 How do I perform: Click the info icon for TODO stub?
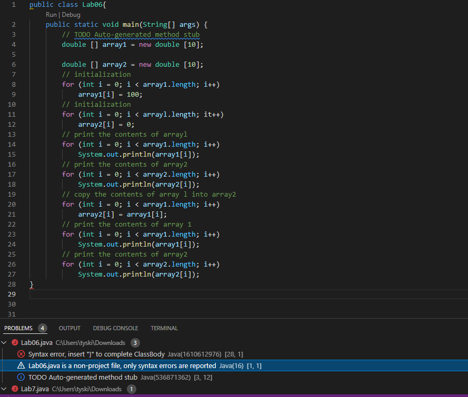(x=21, y=377)
